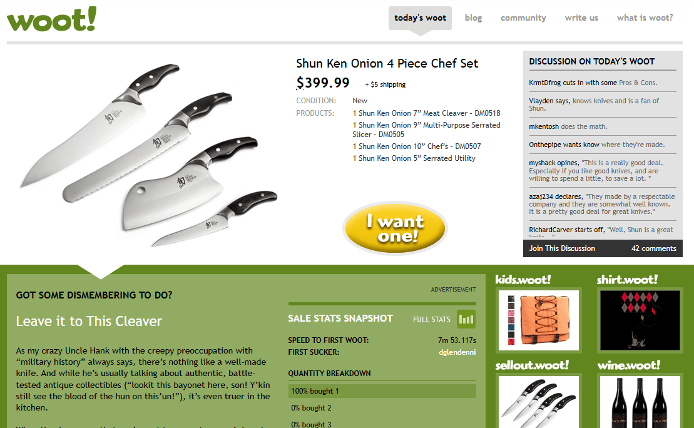Open the kids.woot! backpack thumbnail
Image resolution: width=694 pixels, height=428 pixels.
(539, 320)
